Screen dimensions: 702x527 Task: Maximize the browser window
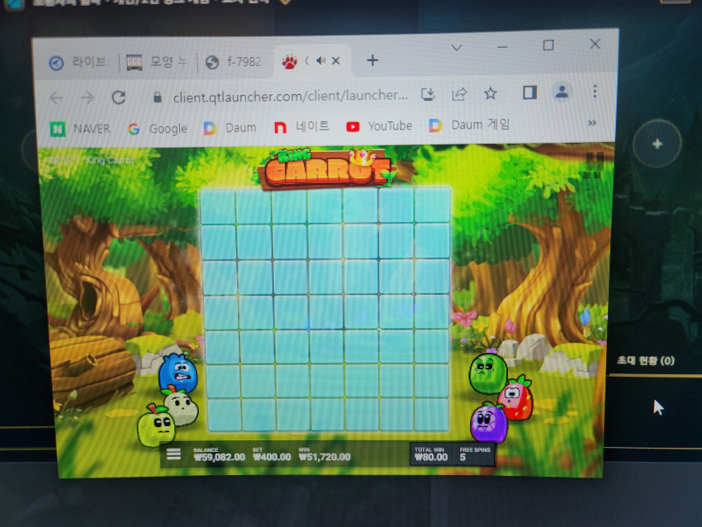548,45
